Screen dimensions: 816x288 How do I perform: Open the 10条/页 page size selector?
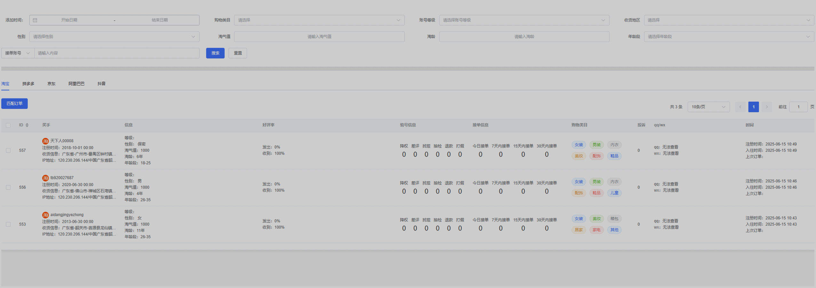tap(708, 107)
